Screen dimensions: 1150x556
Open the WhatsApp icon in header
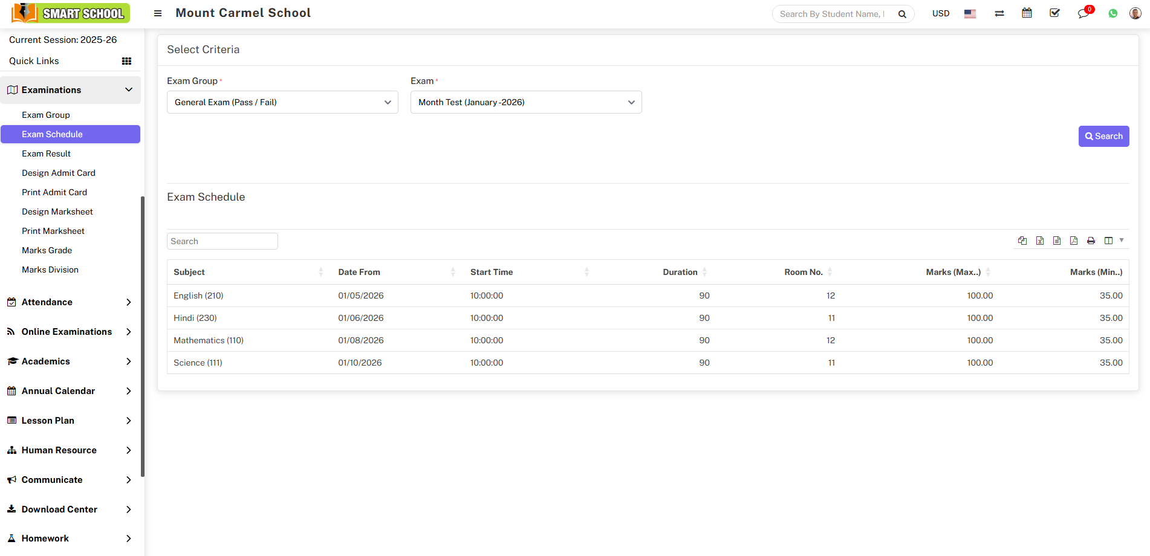1113,13
